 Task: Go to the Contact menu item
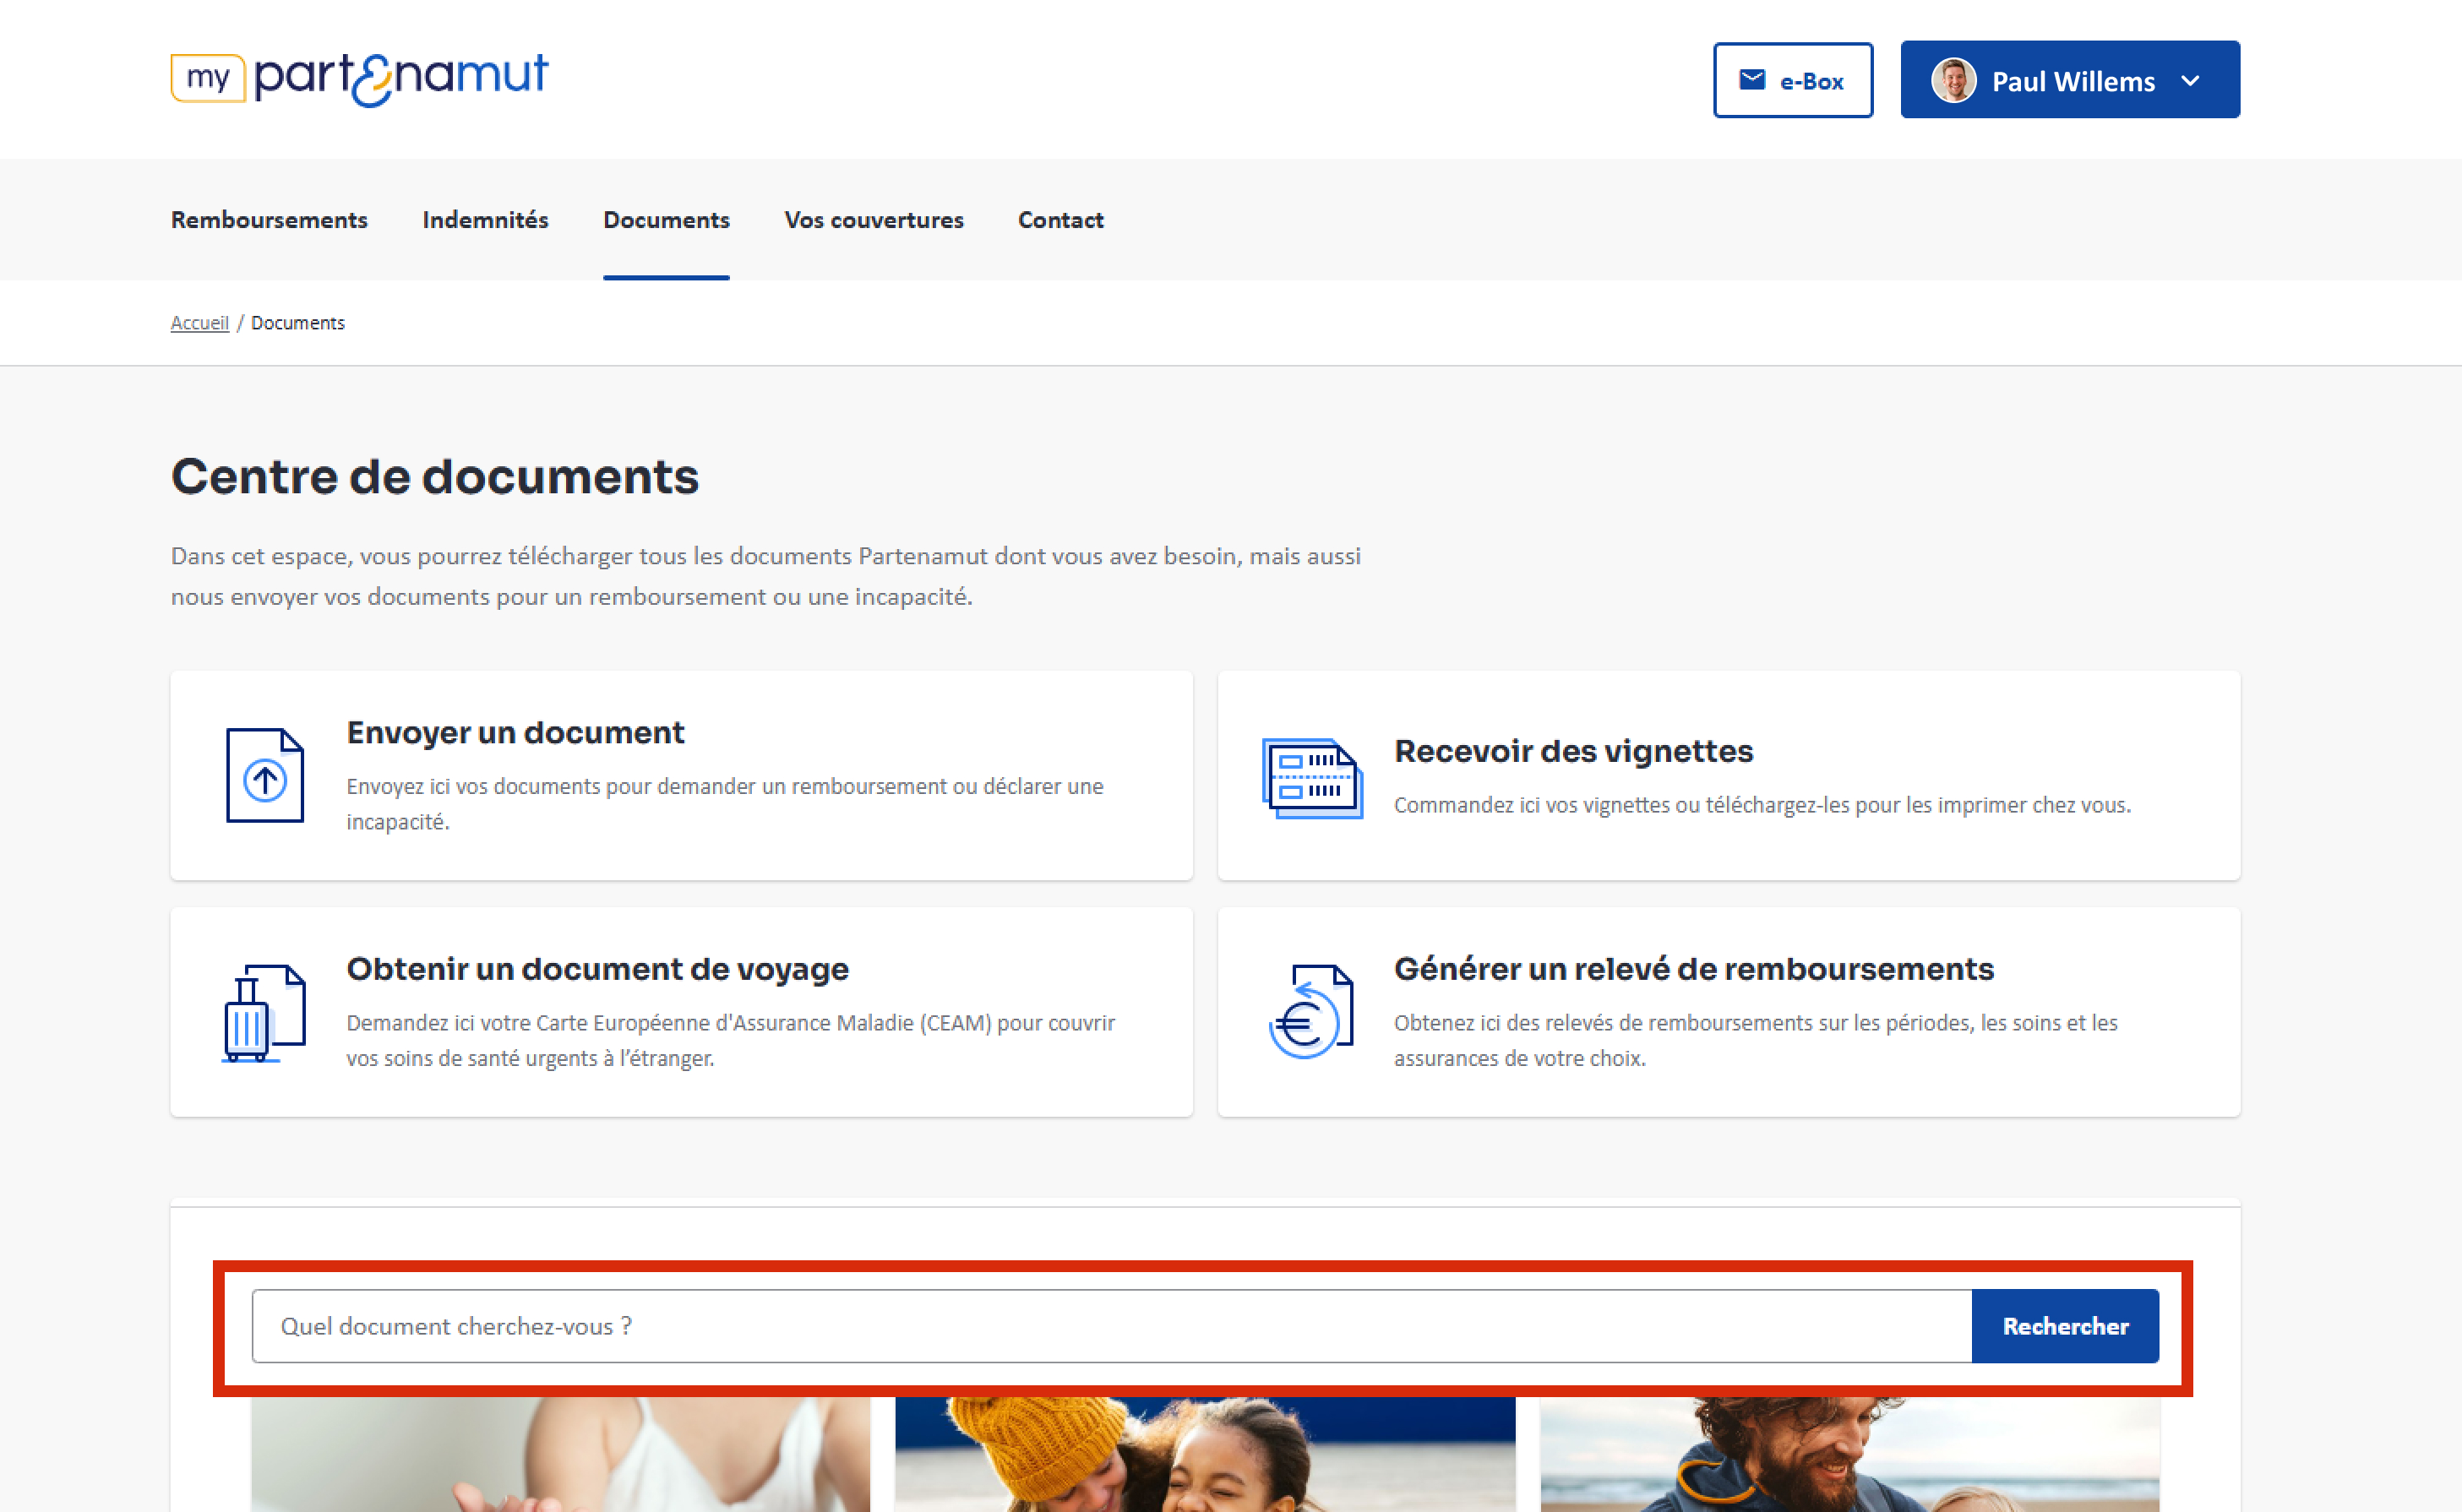click(1060, 220)
